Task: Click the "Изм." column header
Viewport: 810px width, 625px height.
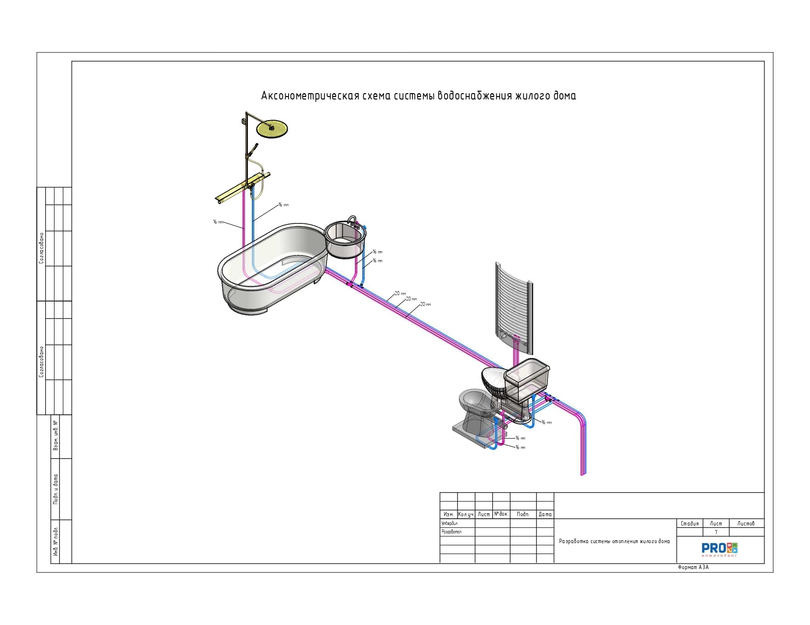Action: click(x=449, y=514)
